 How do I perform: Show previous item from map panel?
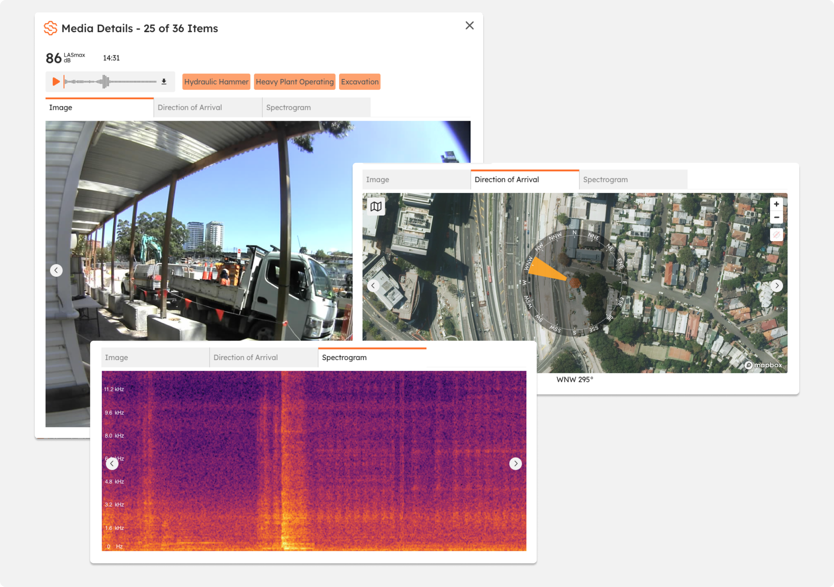click(373, 285)
